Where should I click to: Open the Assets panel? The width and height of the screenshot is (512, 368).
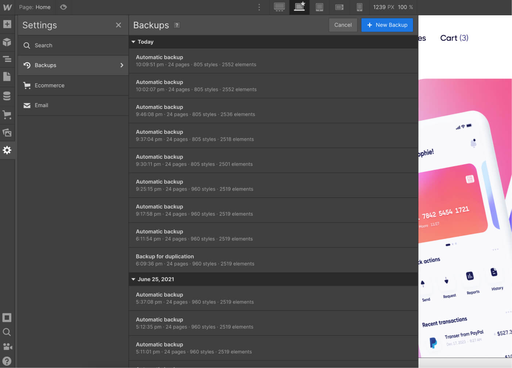coord(7,133)
